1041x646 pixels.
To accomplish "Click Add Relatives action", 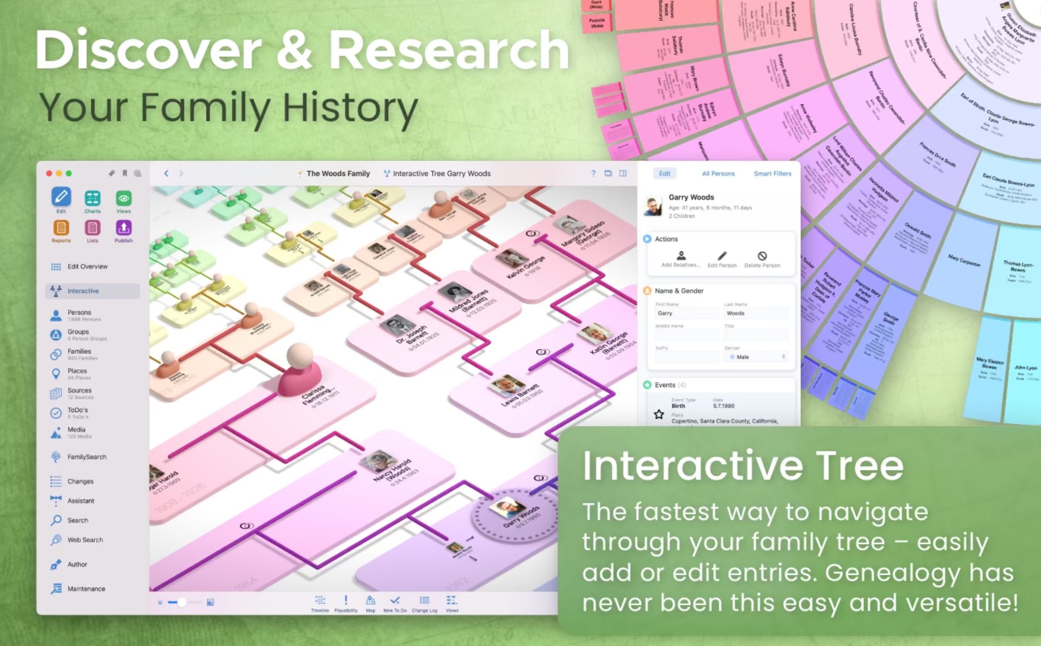I will 681,259.
